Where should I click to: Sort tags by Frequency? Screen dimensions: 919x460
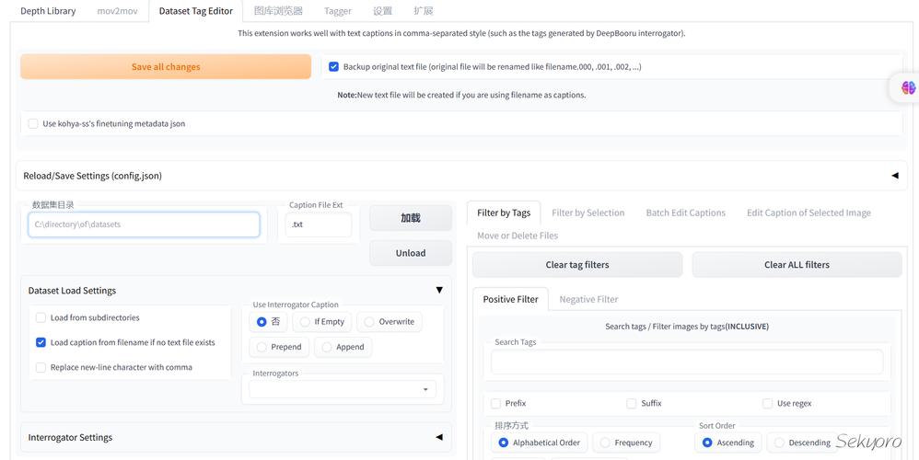[x=626, y=443]
